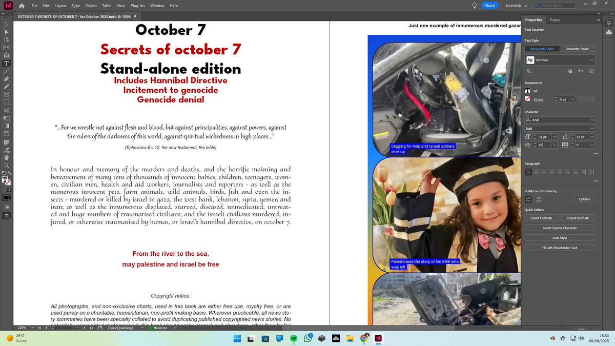Select the Free Transform tool

[6, 118]
